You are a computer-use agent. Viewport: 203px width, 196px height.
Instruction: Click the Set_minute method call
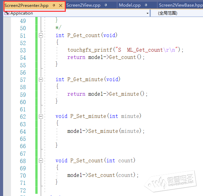103,131
